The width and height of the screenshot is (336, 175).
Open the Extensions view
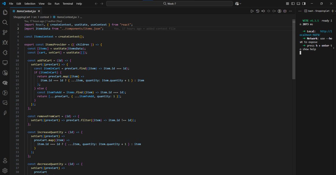tap(5, 53)
